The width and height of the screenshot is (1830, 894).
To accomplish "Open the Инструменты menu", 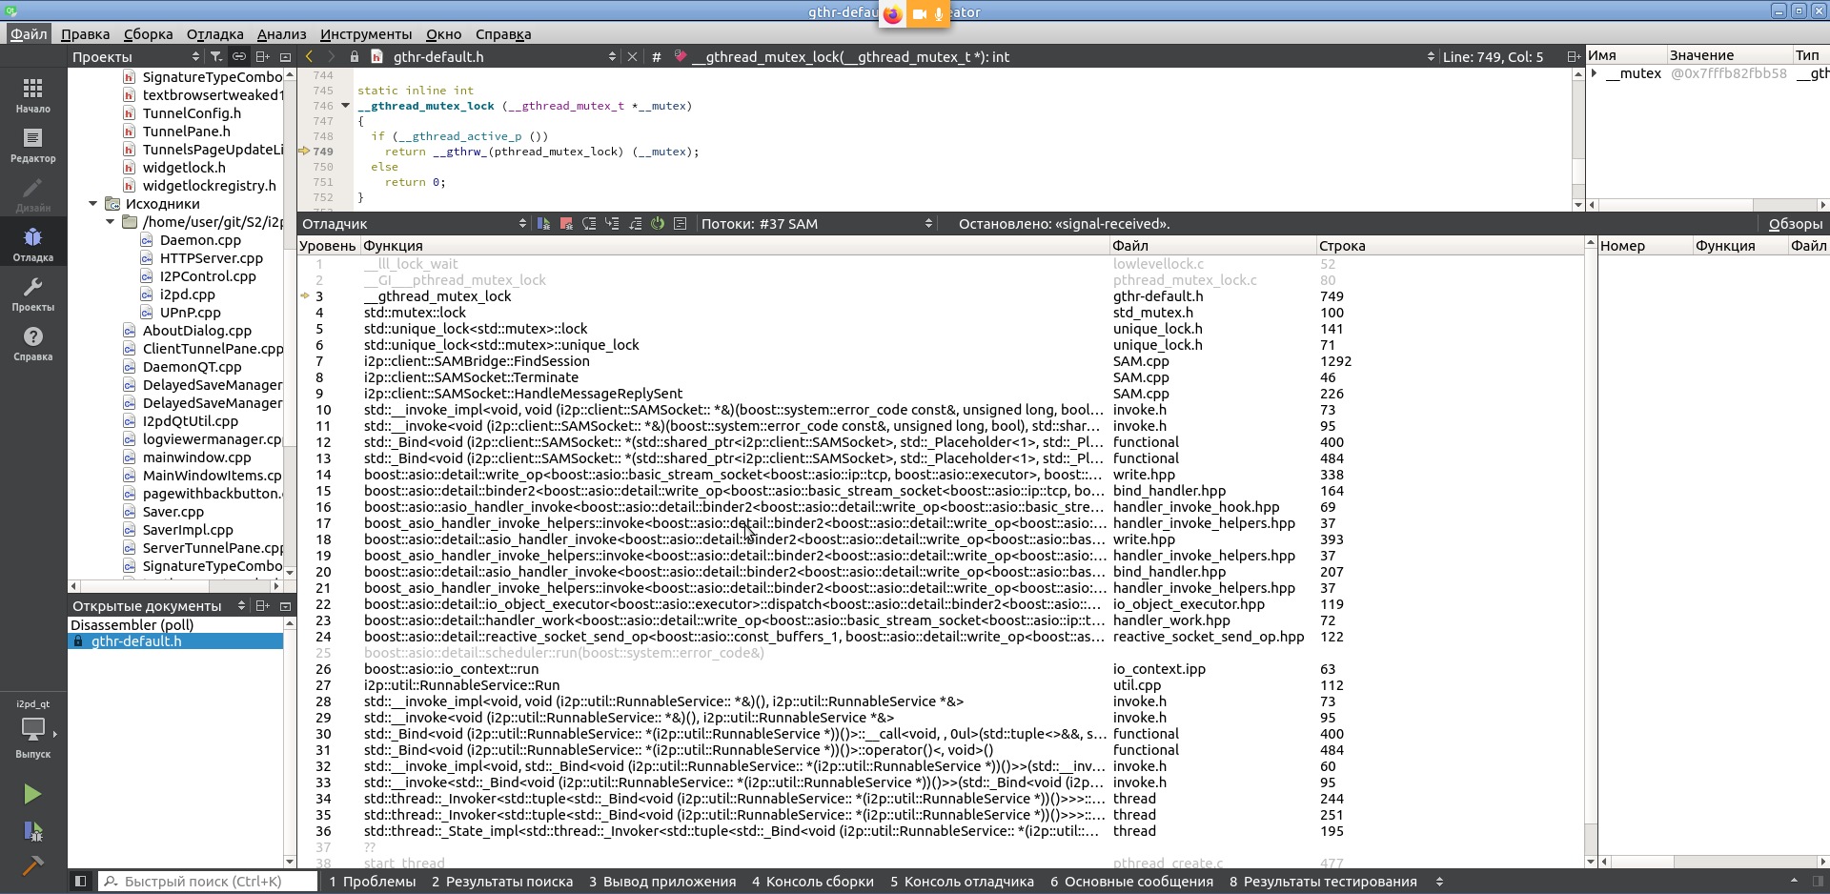I will tap(366, 34).
